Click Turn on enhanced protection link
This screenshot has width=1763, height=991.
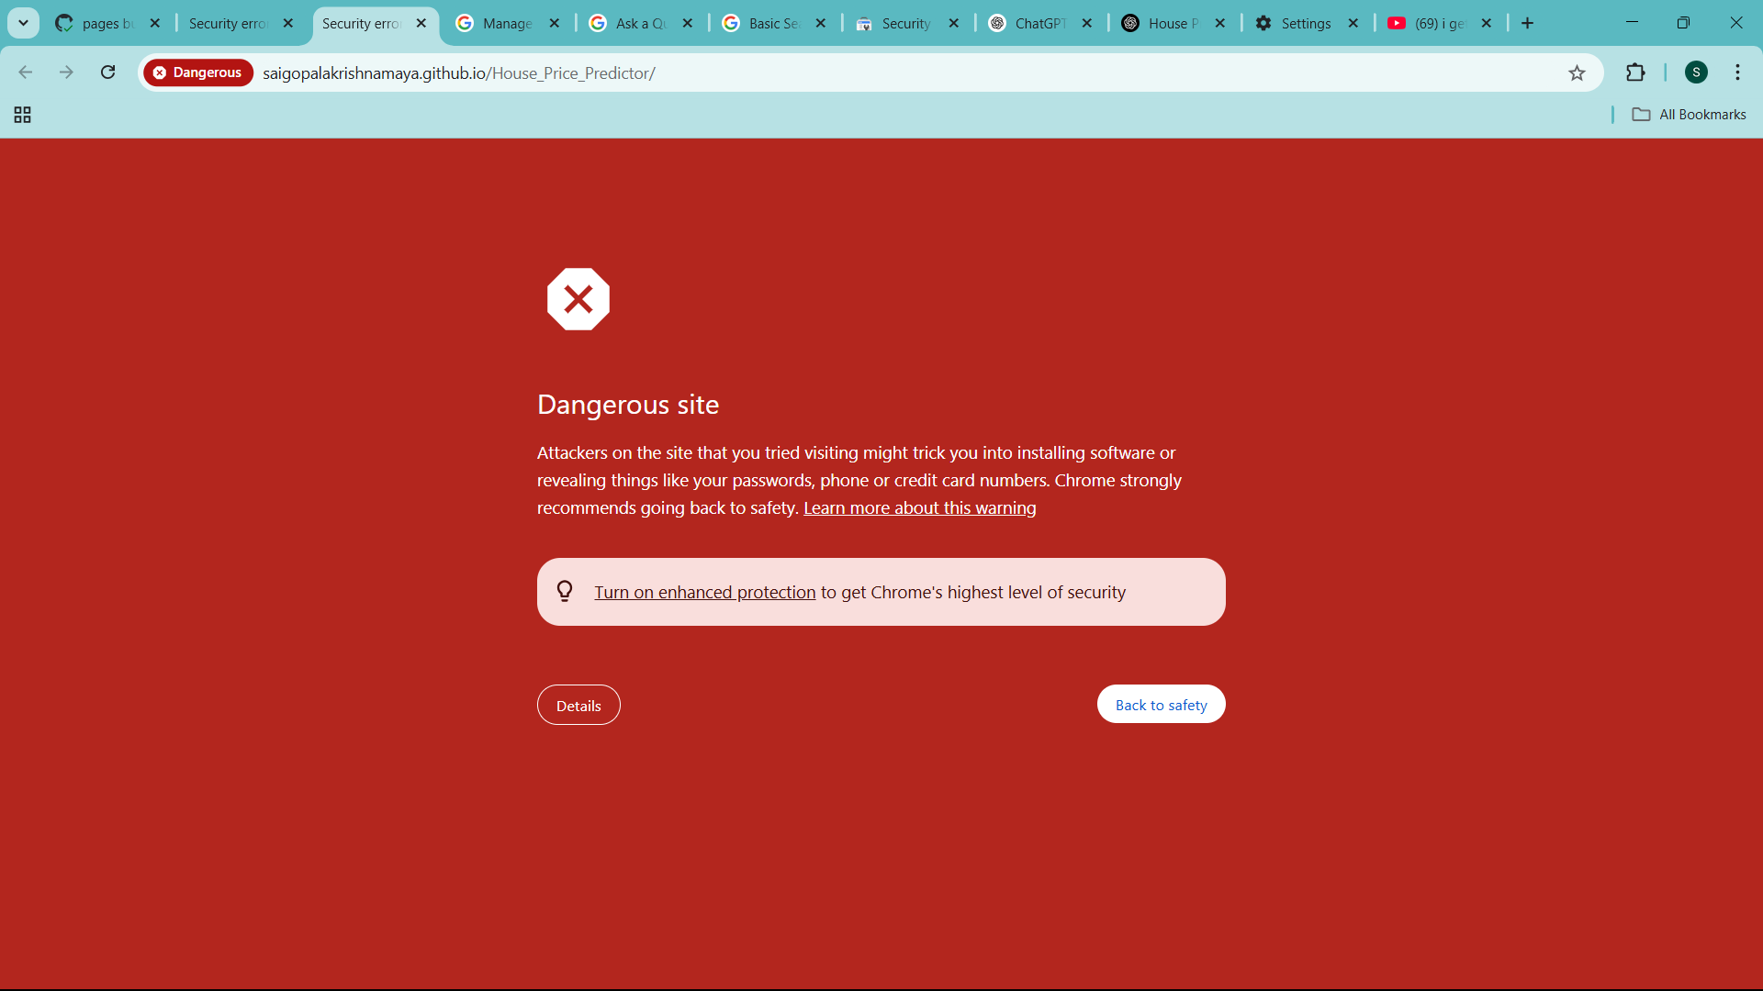pyautogui.click(x=704, y=592)
